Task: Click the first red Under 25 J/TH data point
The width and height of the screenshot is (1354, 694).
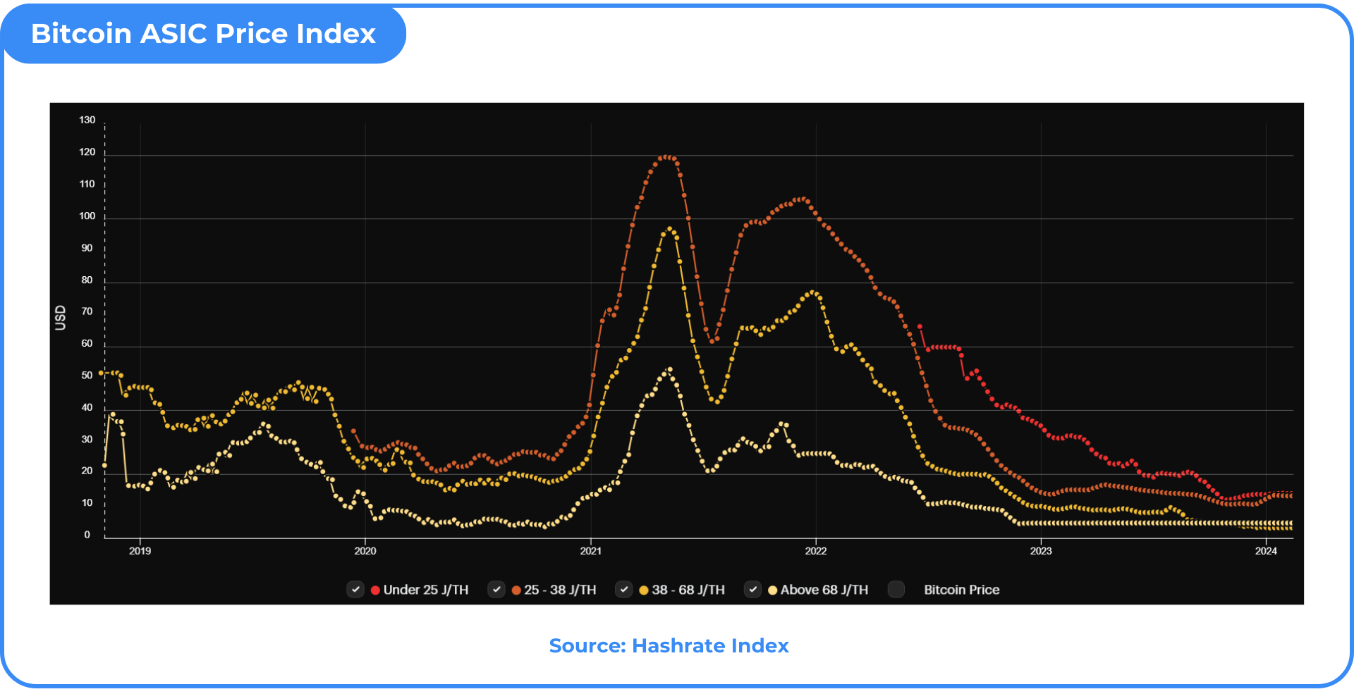Action: 920,326
